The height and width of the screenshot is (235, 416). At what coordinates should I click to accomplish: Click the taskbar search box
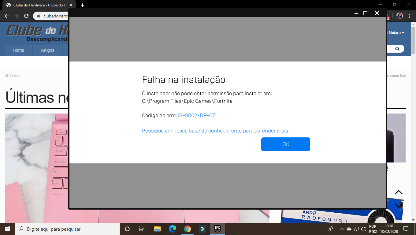[67, 229]
